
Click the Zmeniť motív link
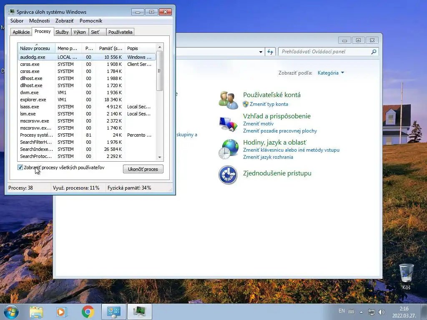(258, 124)
